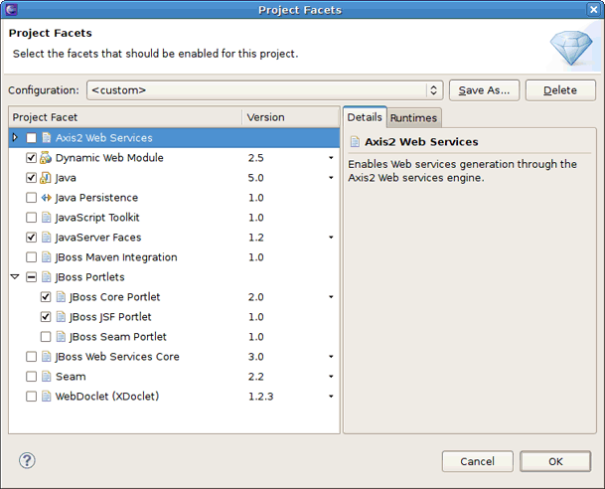The height and width of the screenshot is (489, 605).
Task: Open JBoss Web Services Core version dropdown
Action: [331, 357]
